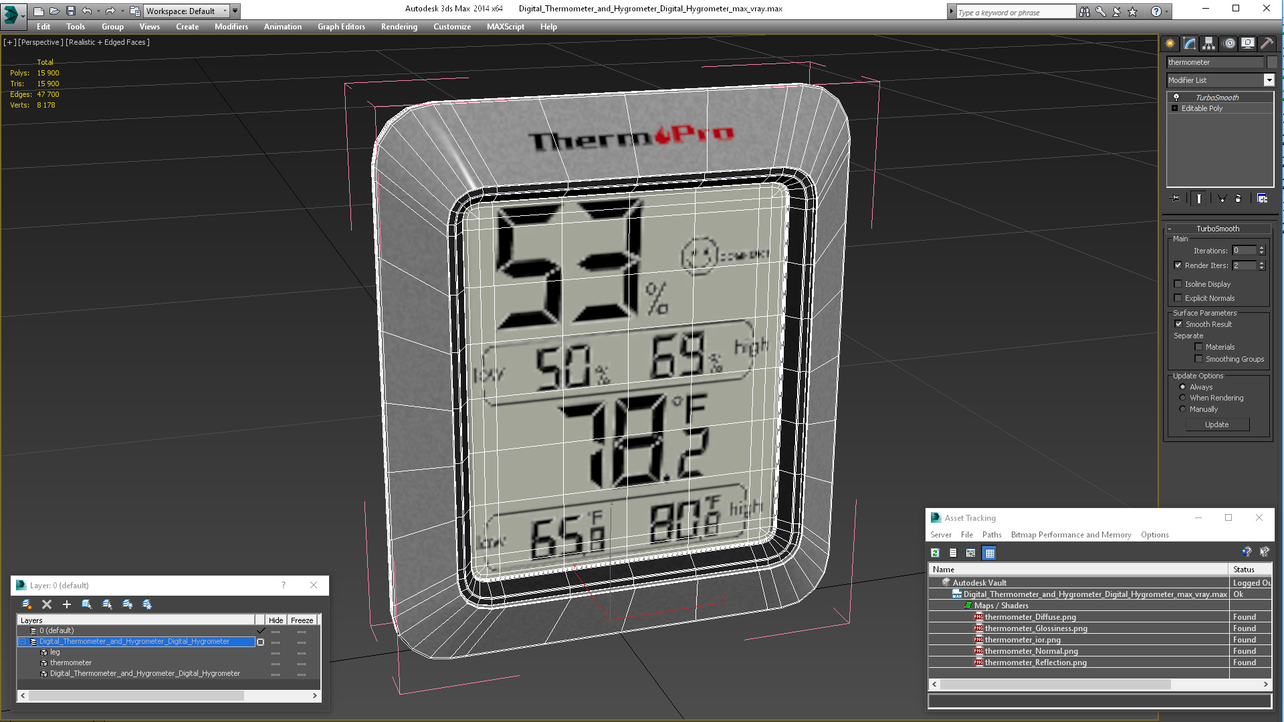Click Hide/Unhide All Layers icon

127,604
